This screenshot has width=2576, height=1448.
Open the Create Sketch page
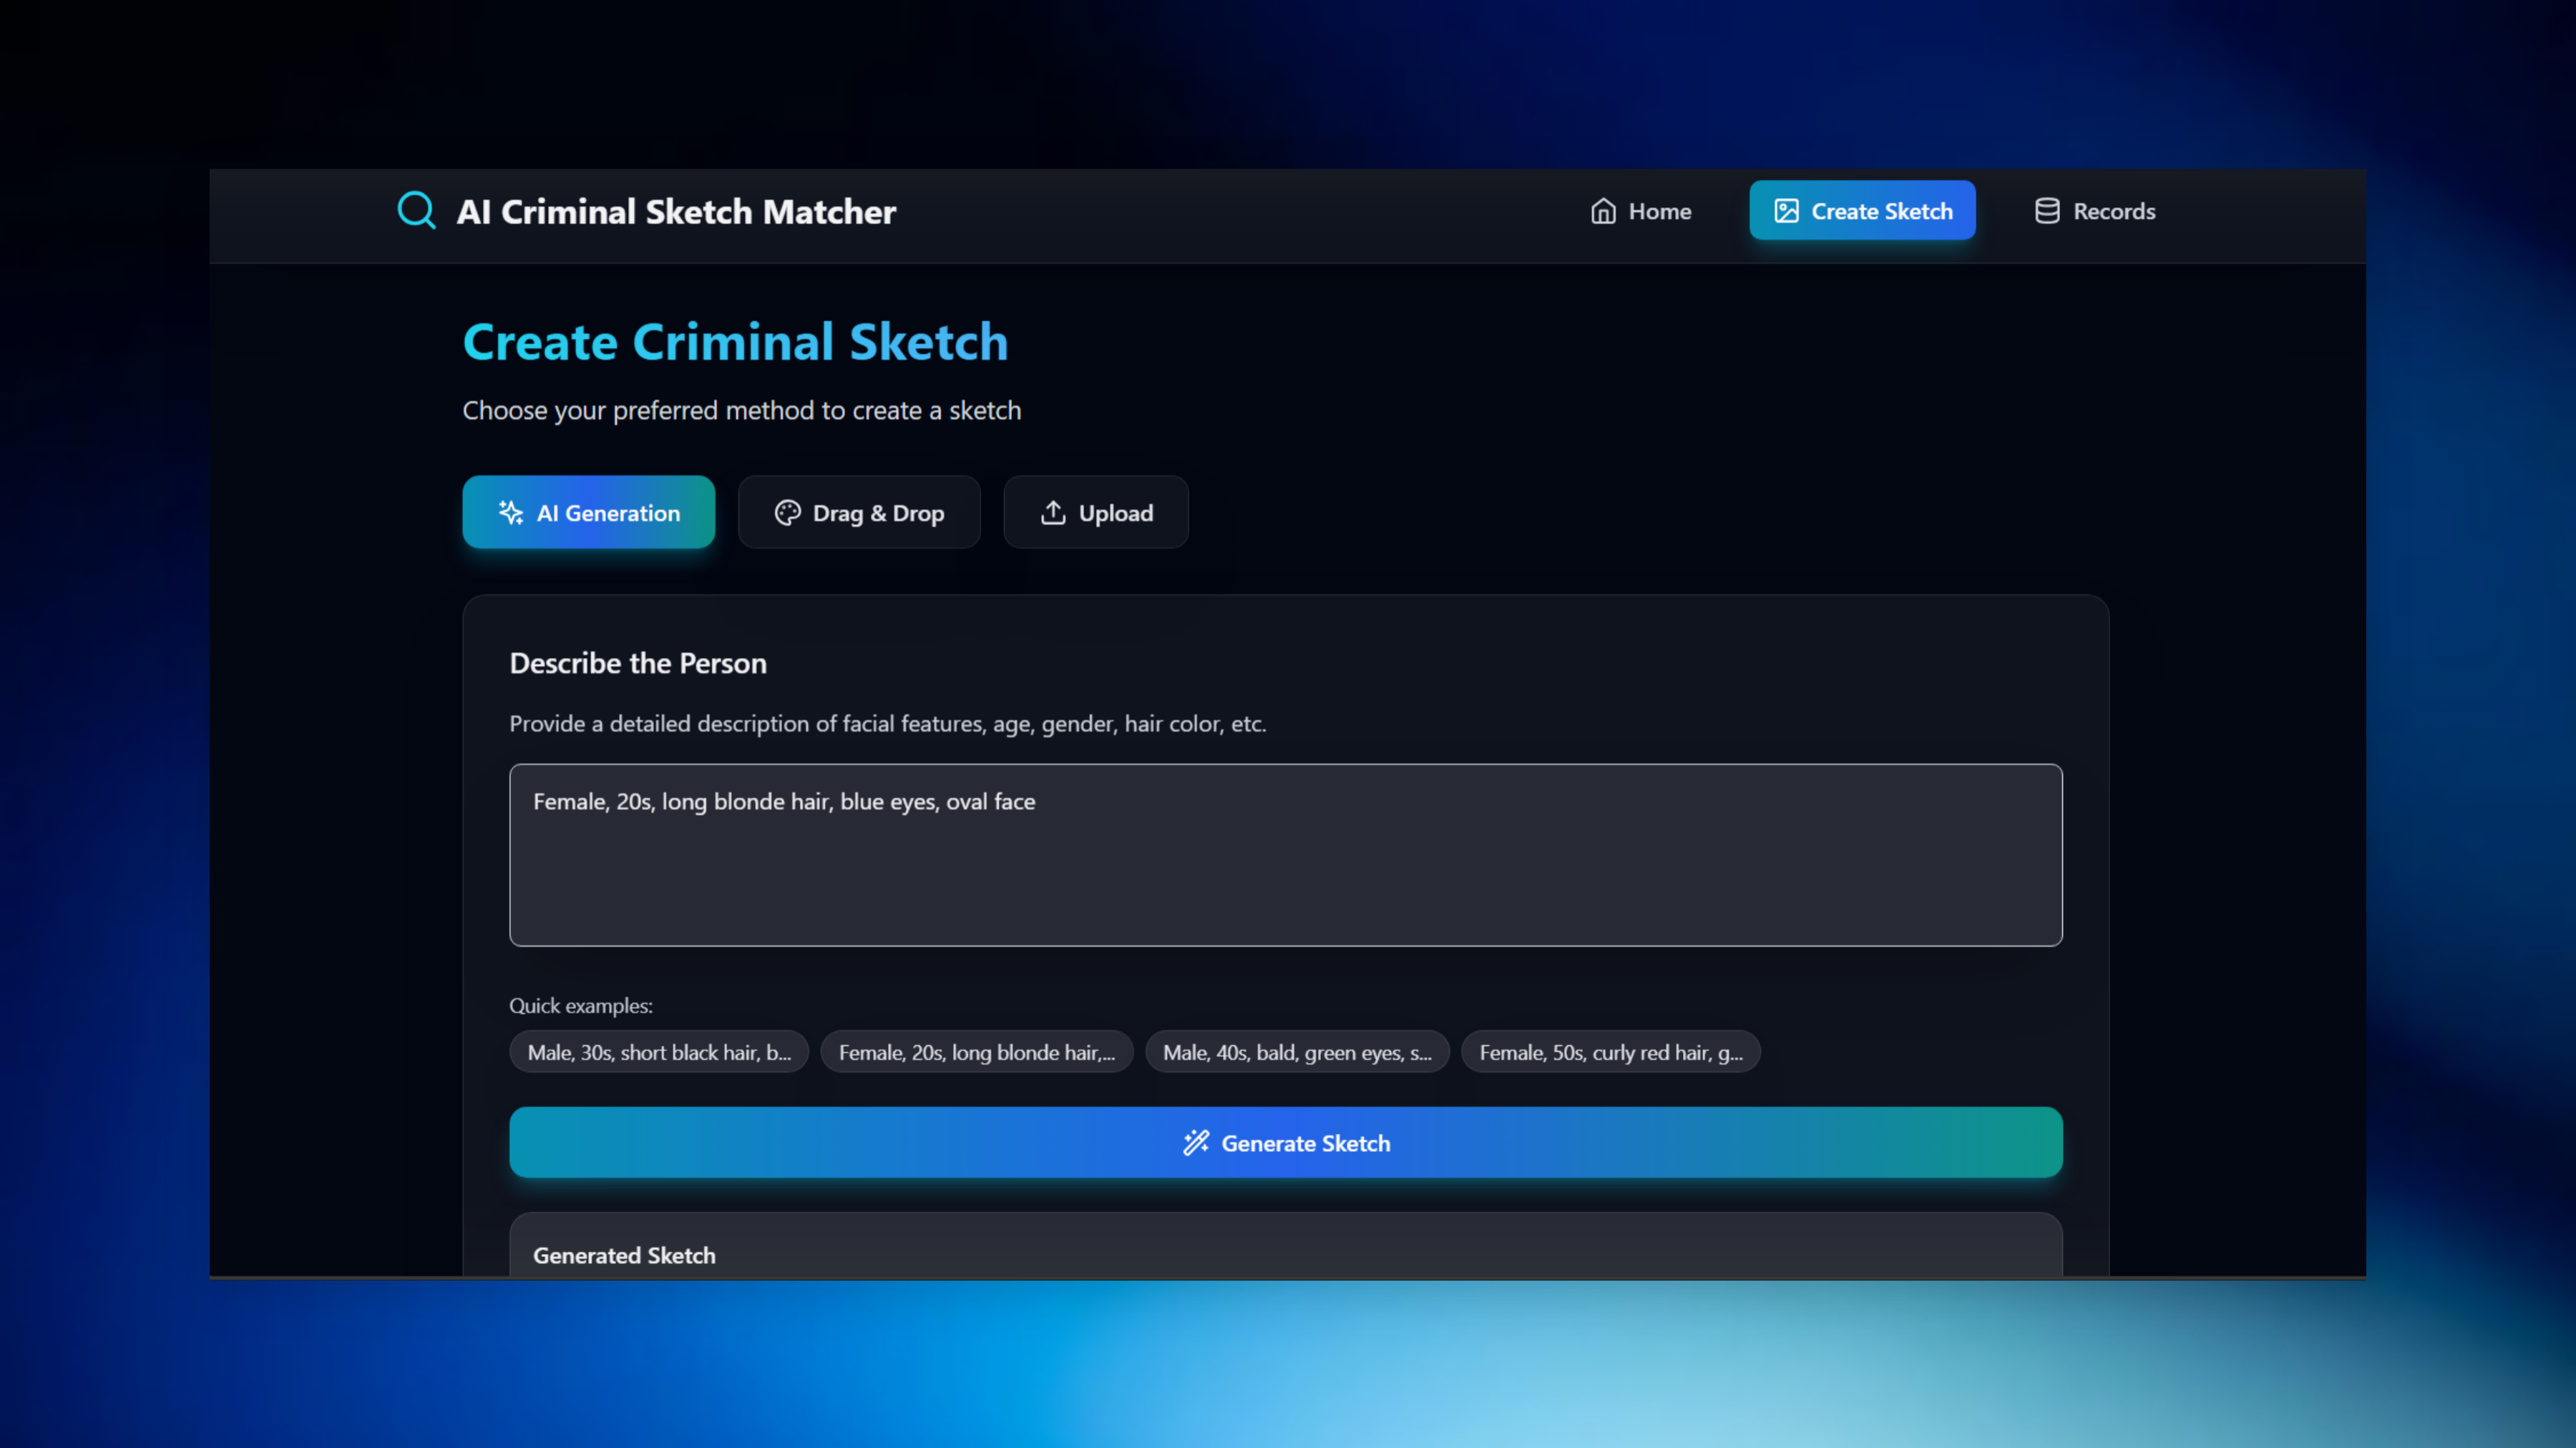[x=1862, y=210]
